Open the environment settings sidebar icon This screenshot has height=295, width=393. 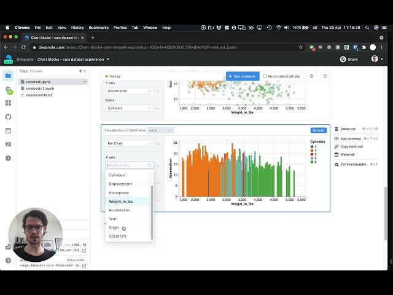tap(8, 90)
